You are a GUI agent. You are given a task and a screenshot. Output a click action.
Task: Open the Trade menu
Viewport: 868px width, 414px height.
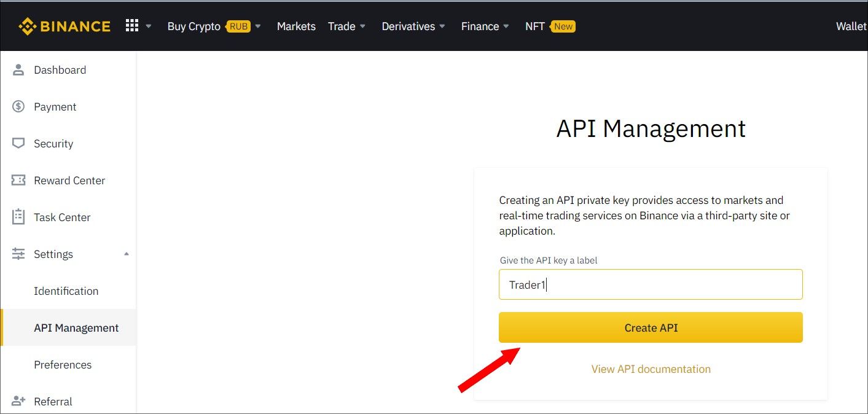tap(342, 26)
